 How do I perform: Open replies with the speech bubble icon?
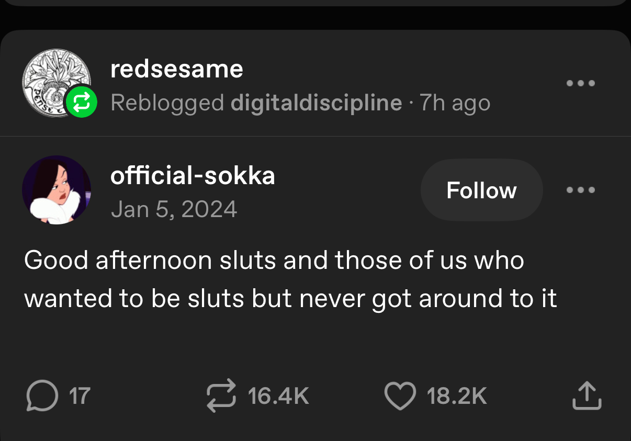coord(41,395)
